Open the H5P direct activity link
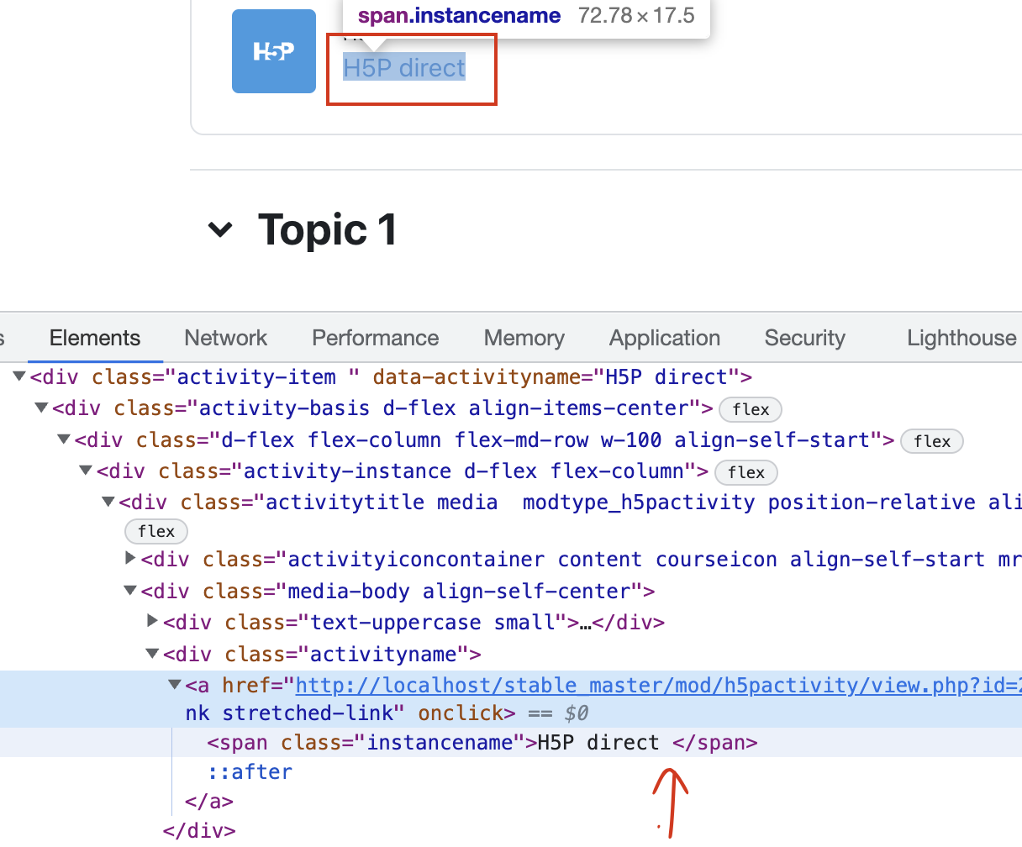This screenshot has height=847, width=1022. coord(404,67)
